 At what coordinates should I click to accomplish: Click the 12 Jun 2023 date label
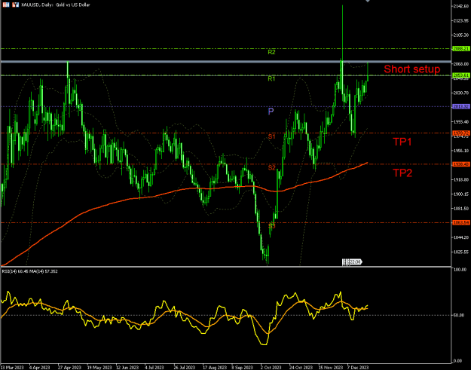127,368
